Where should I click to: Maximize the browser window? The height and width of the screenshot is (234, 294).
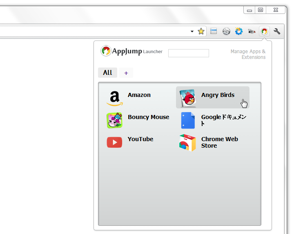pyautogui.click(x=261, y=10)
